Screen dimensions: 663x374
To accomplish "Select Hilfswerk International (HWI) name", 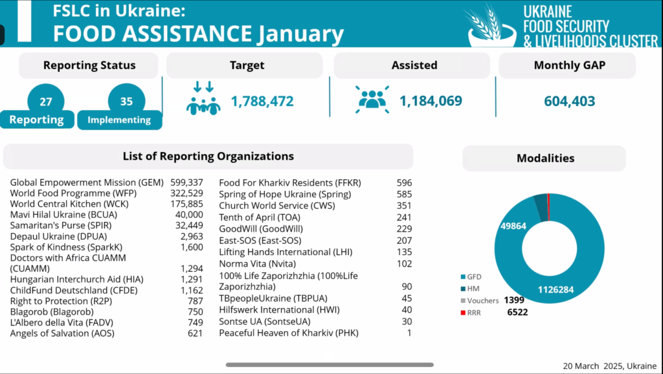I will [x=280, y=310].
